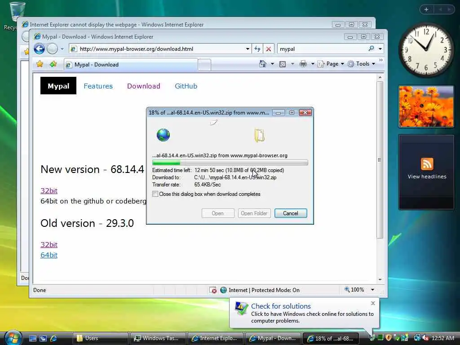Switch to Users folder taskbar button
Screen dimensions: 460x345
pos(100,338)
